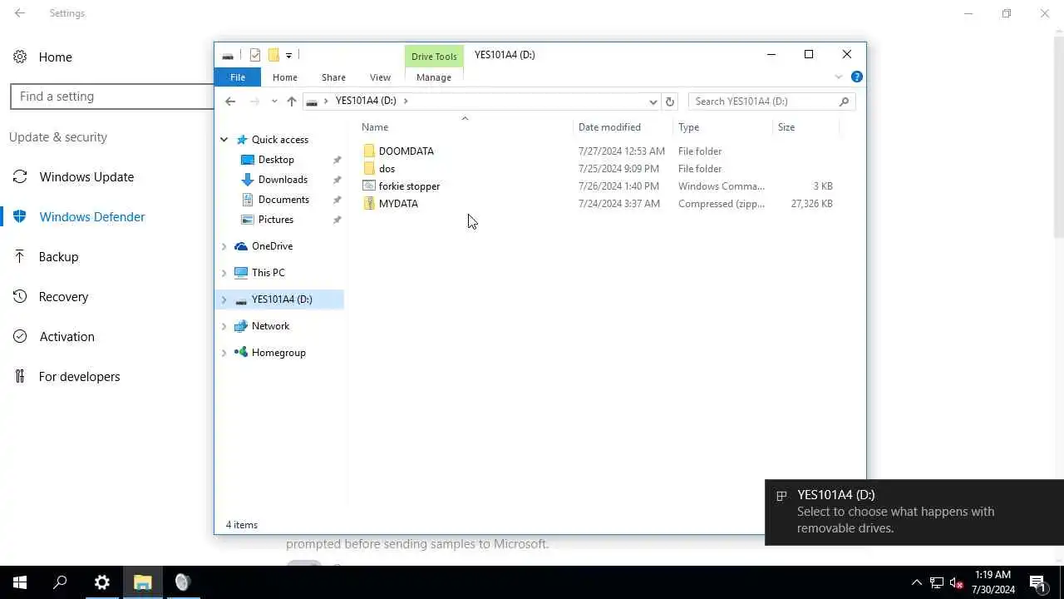Click the 27,326 KB size value
Viewport: 1064px width, 599px height.
point(812,203)
